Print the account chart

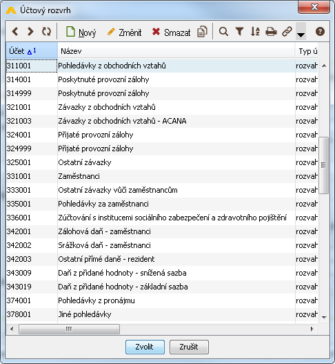point(271,31)
